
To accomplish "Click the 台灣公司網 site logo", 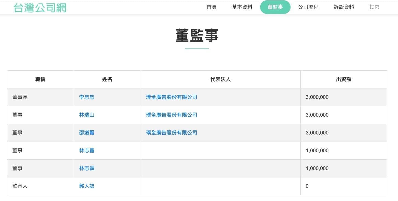I will [x=40, y=8].
